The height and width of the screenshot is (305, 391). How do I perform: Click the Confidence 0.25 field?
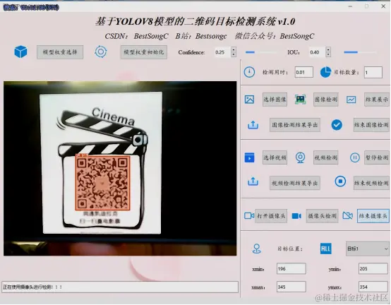pyautogui.click(x=223, y=52)
